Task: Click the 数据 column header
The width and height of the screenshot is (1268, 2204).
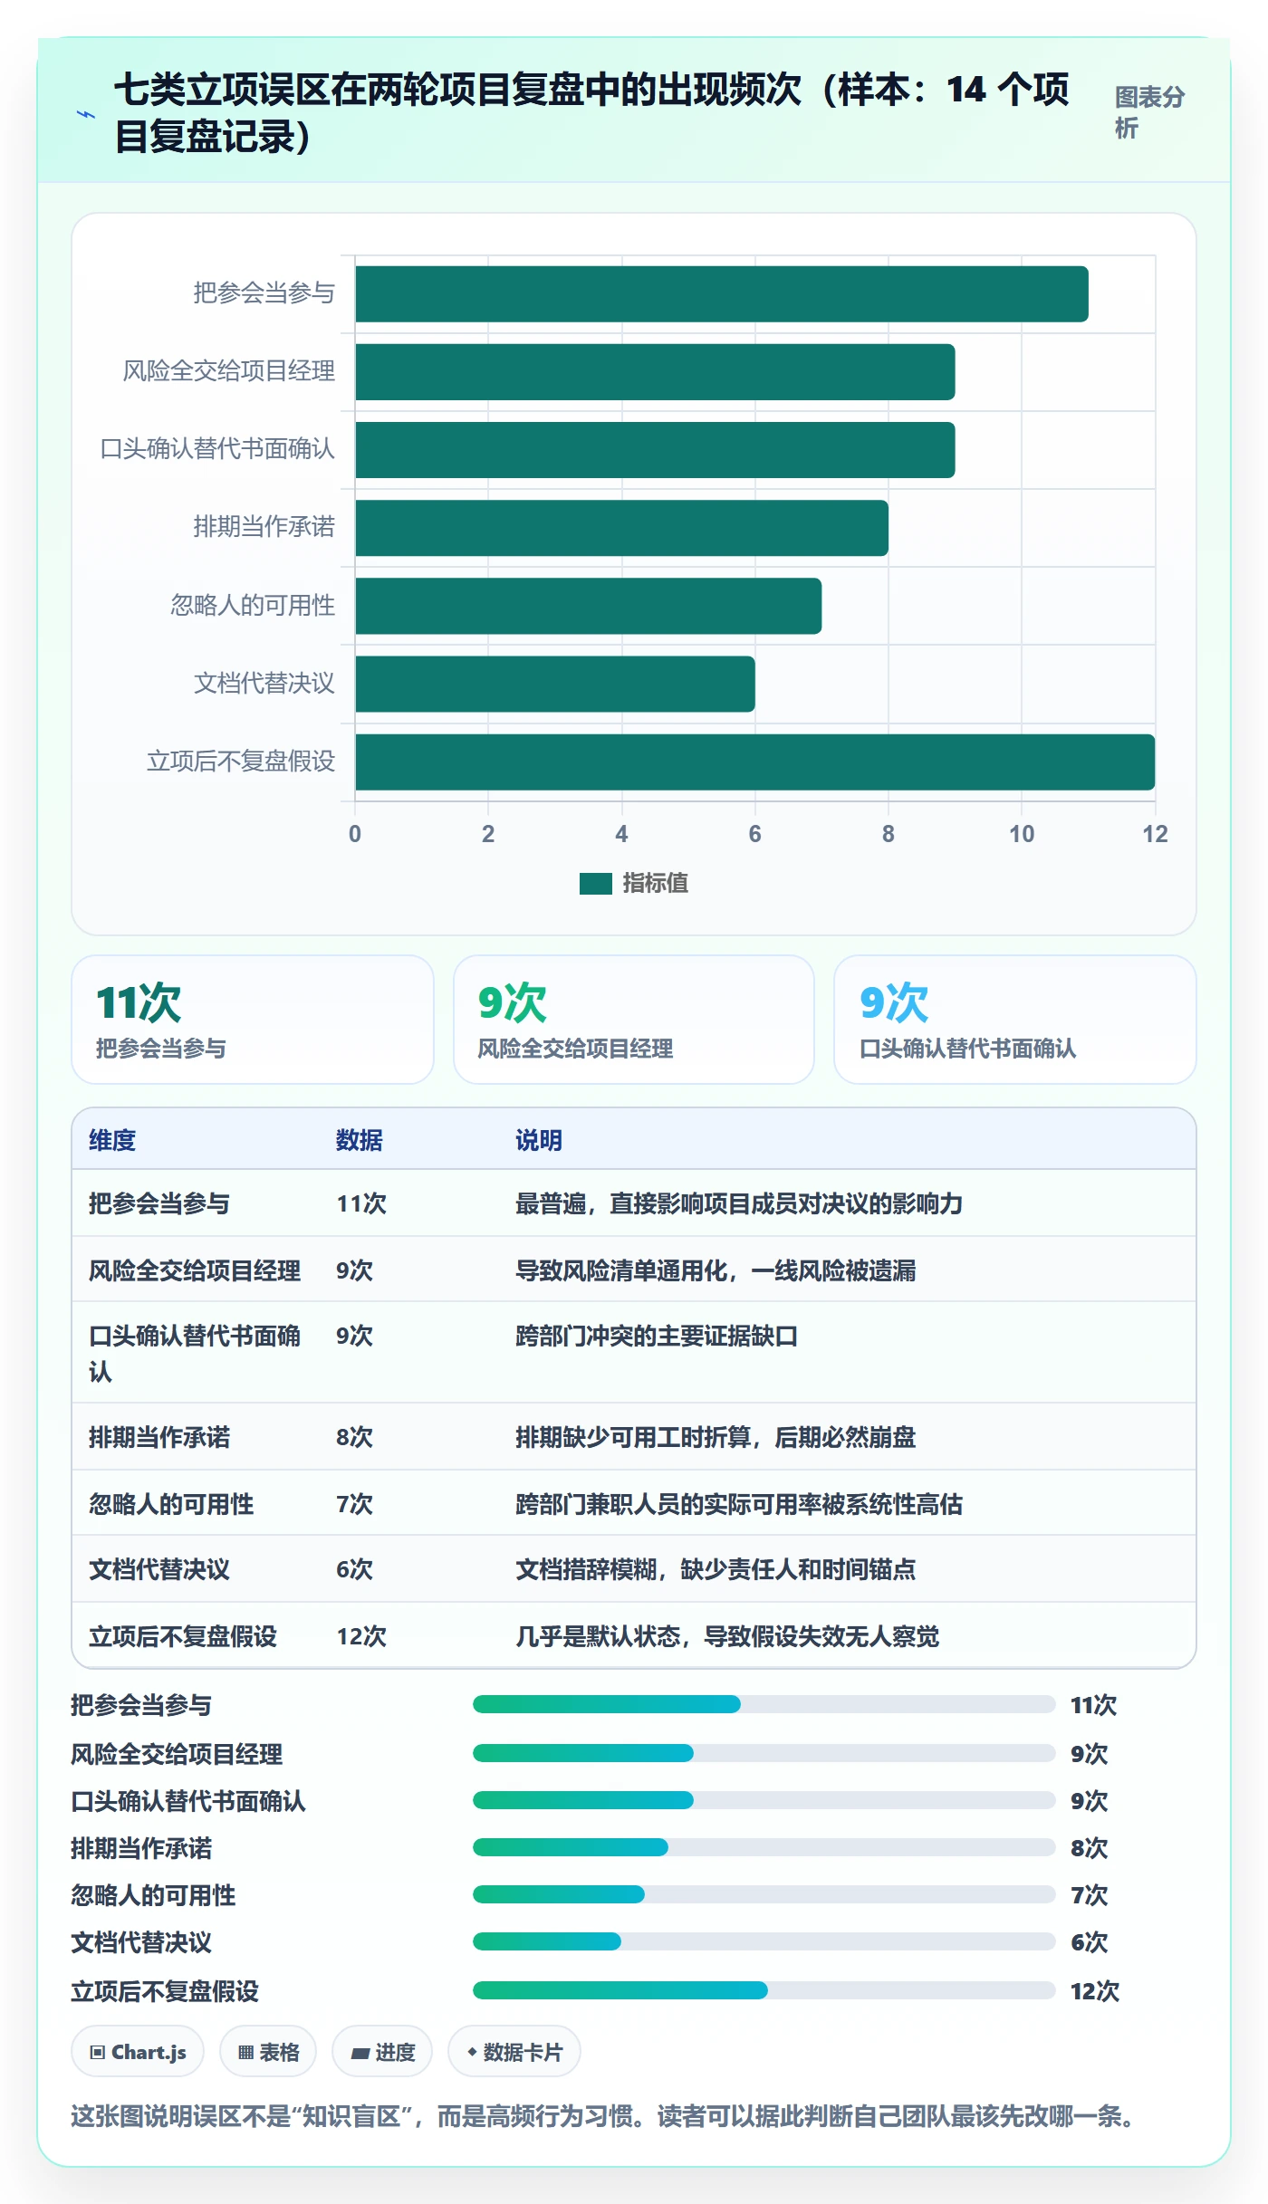Action: point(360,1140)
